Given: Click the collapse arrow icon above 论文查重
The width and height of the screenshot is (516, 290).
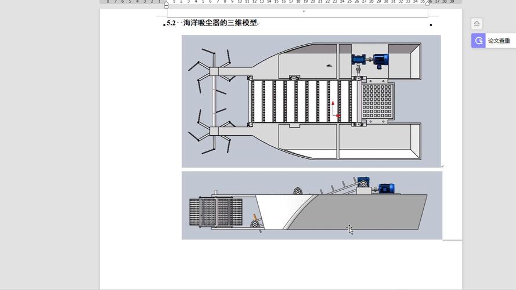Looking at the screenshot, I should (x=477, y=24).
